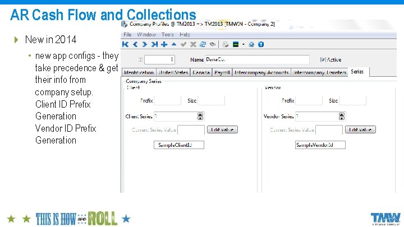Open the Intercompany Transfers tab
Viewport: 404px width, 227px height.
319,72
